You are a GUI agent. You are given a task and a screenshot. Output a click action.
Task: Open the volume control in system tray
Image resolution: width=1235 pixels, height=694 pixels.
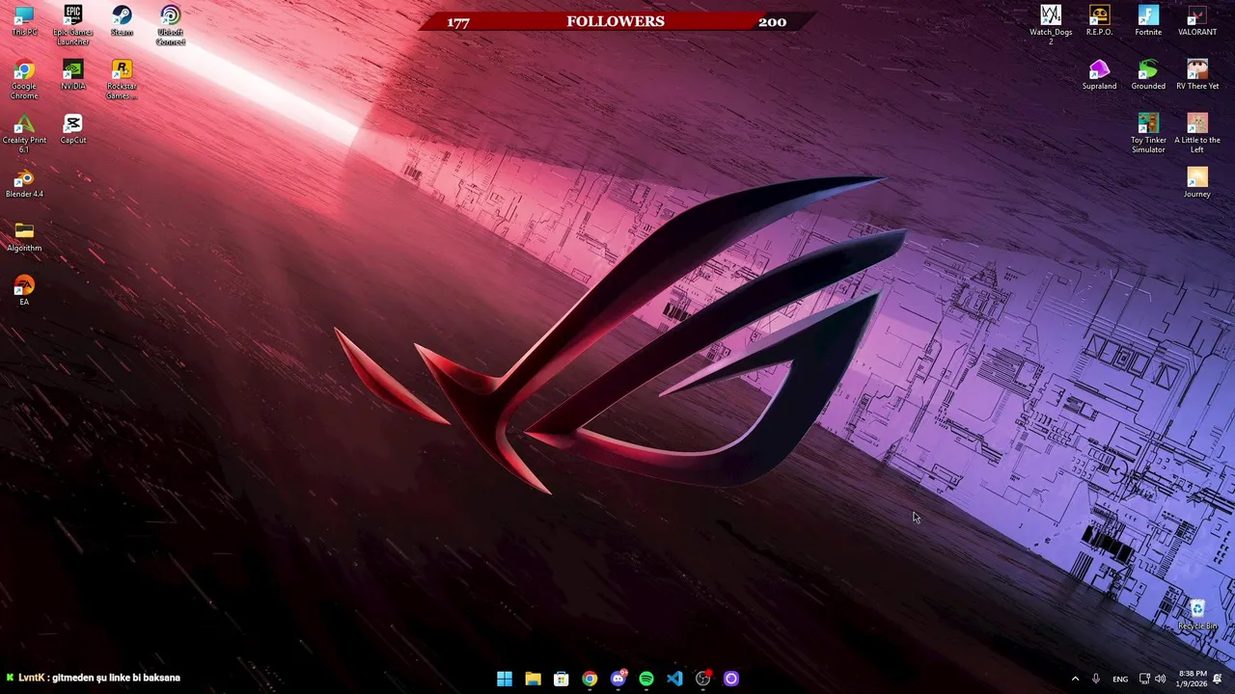click(x=1160, y=679)
